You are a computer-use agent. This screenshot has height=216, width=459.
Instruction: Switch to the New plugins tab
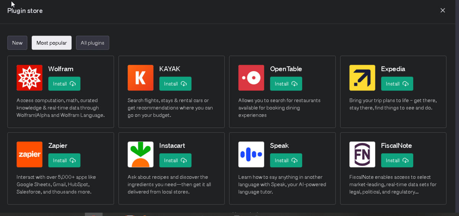coord(17,43)
